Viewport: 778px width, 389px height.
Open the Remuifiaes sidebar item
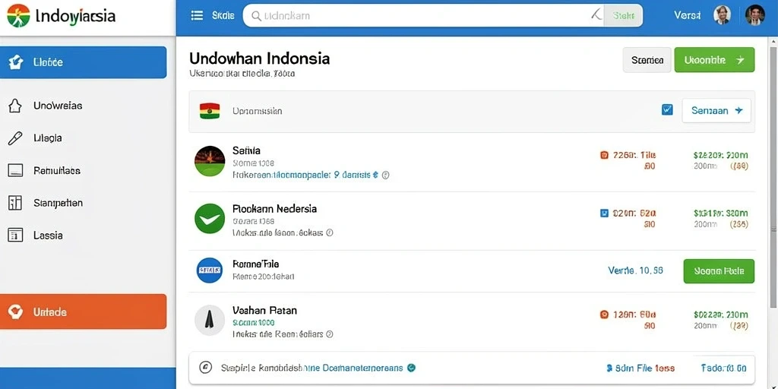click(56, 170)
